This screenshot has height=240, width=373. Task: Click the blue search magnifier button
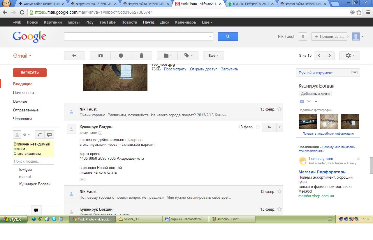point(228,36)
